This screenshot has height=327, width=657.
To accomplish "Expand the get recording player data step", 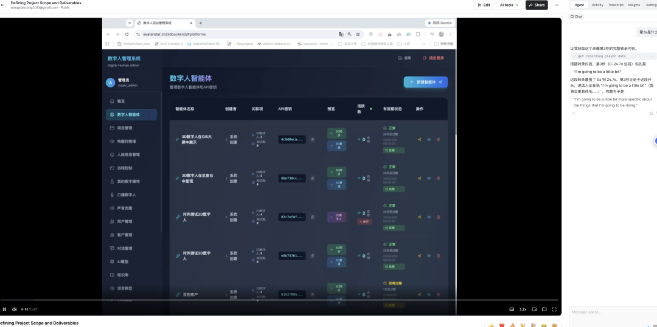I will coord(613,56).
